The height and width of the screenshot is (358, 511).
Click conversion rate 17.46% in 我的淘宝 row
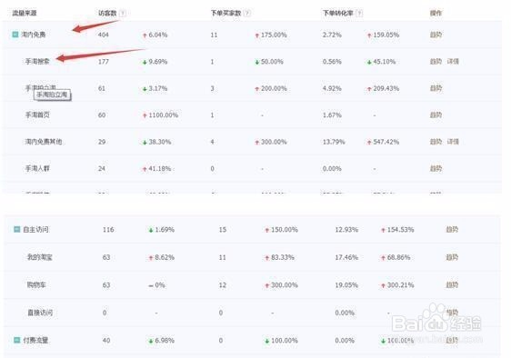[346, 257]
